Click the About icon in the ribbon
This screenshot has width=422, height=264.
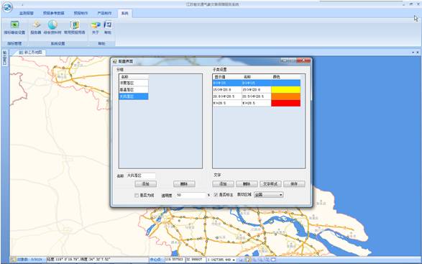click(96, 27)
